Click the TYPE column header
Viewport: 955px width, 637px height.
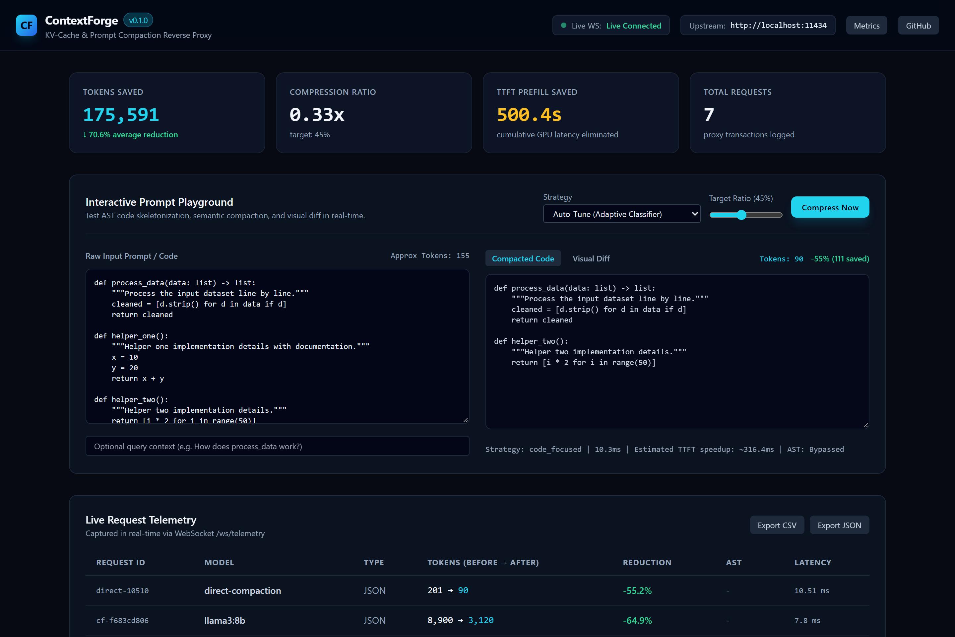pyautogui.click(x=374, y=562)
